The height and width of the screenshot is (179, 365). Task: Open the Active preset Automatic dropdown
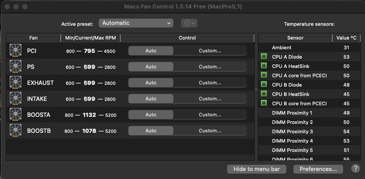136,23
